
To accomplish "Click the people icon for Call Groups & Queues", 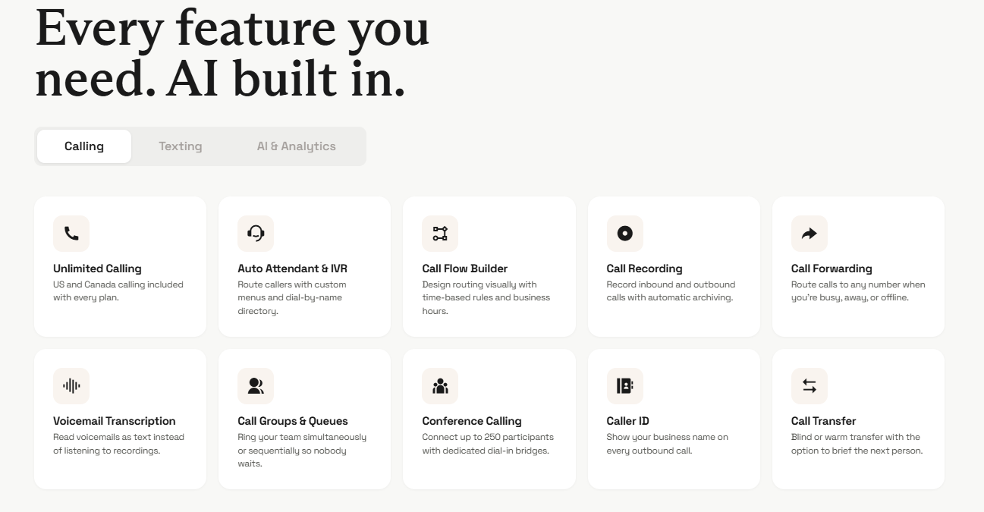I will click(256, 386).
